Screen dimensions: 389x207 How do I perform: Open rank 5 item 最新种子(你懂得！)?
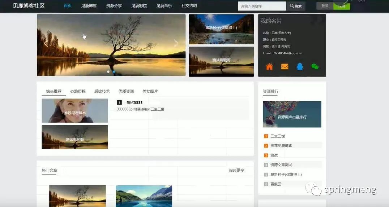tap(286, 175)
